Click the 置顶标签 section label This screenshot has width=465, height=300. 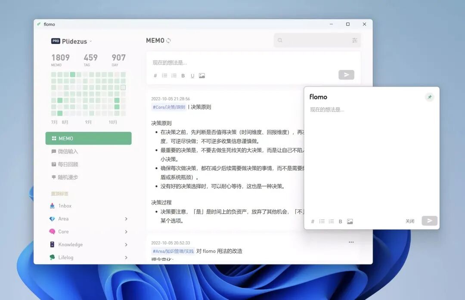tap(59, 194)
